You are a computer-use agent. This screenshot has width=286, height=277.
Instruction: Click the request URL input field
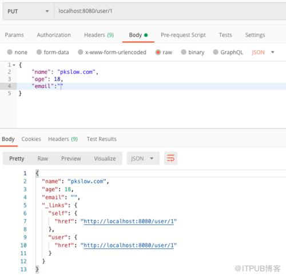tap(170, 11)
